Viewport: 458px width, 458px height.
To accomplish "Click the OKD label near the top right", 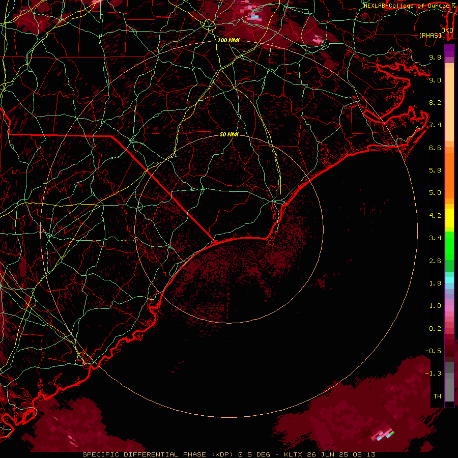I will pos(447,30).
